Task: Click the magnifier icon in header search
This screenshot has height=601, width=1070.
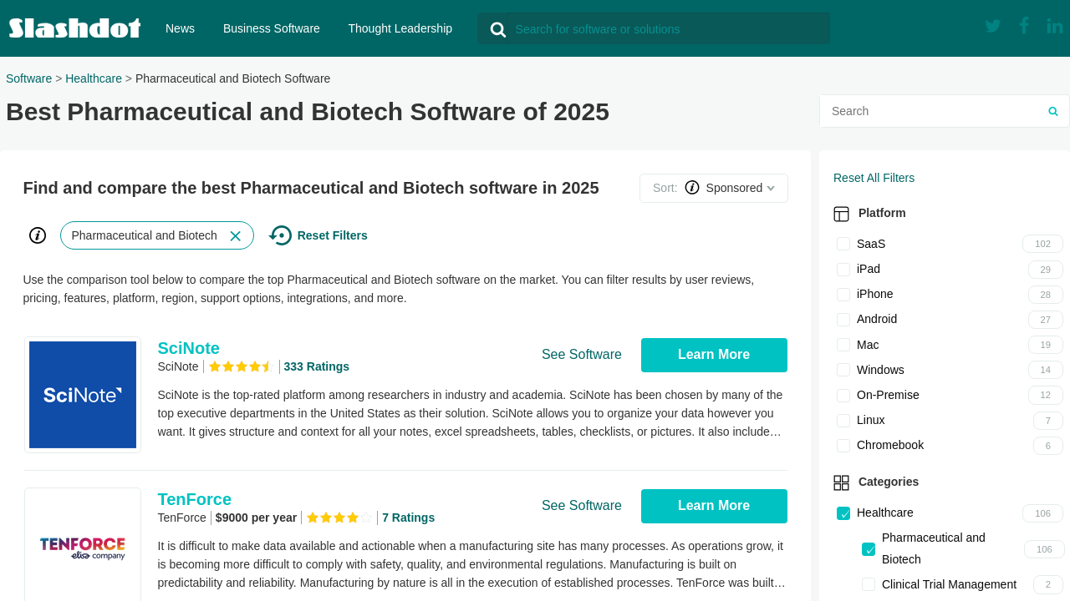Action: (498, 30)
